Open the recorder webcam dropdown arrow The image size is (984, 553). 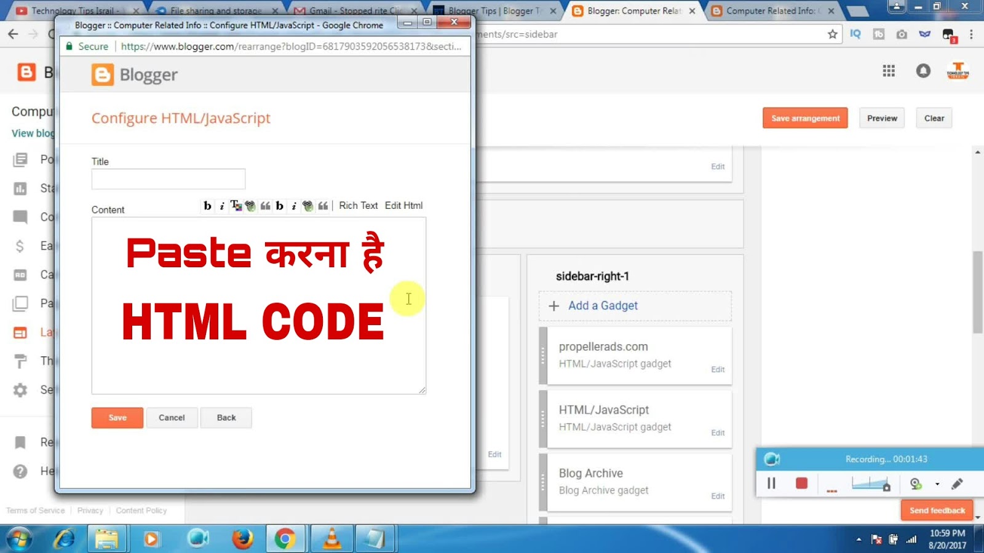[937, 484]
